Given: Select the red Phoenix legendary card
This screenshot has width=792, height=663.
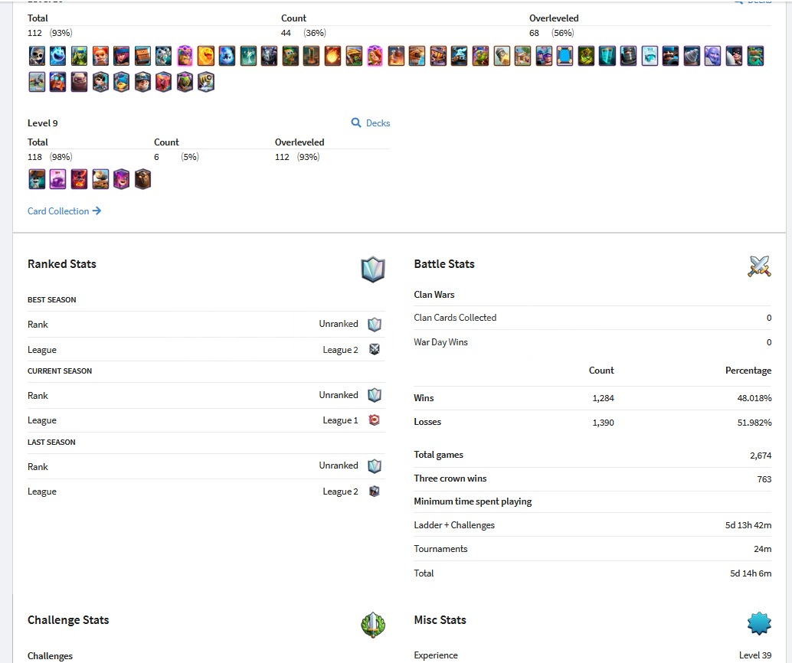Looking at the screenshot, I should point(164,82).
